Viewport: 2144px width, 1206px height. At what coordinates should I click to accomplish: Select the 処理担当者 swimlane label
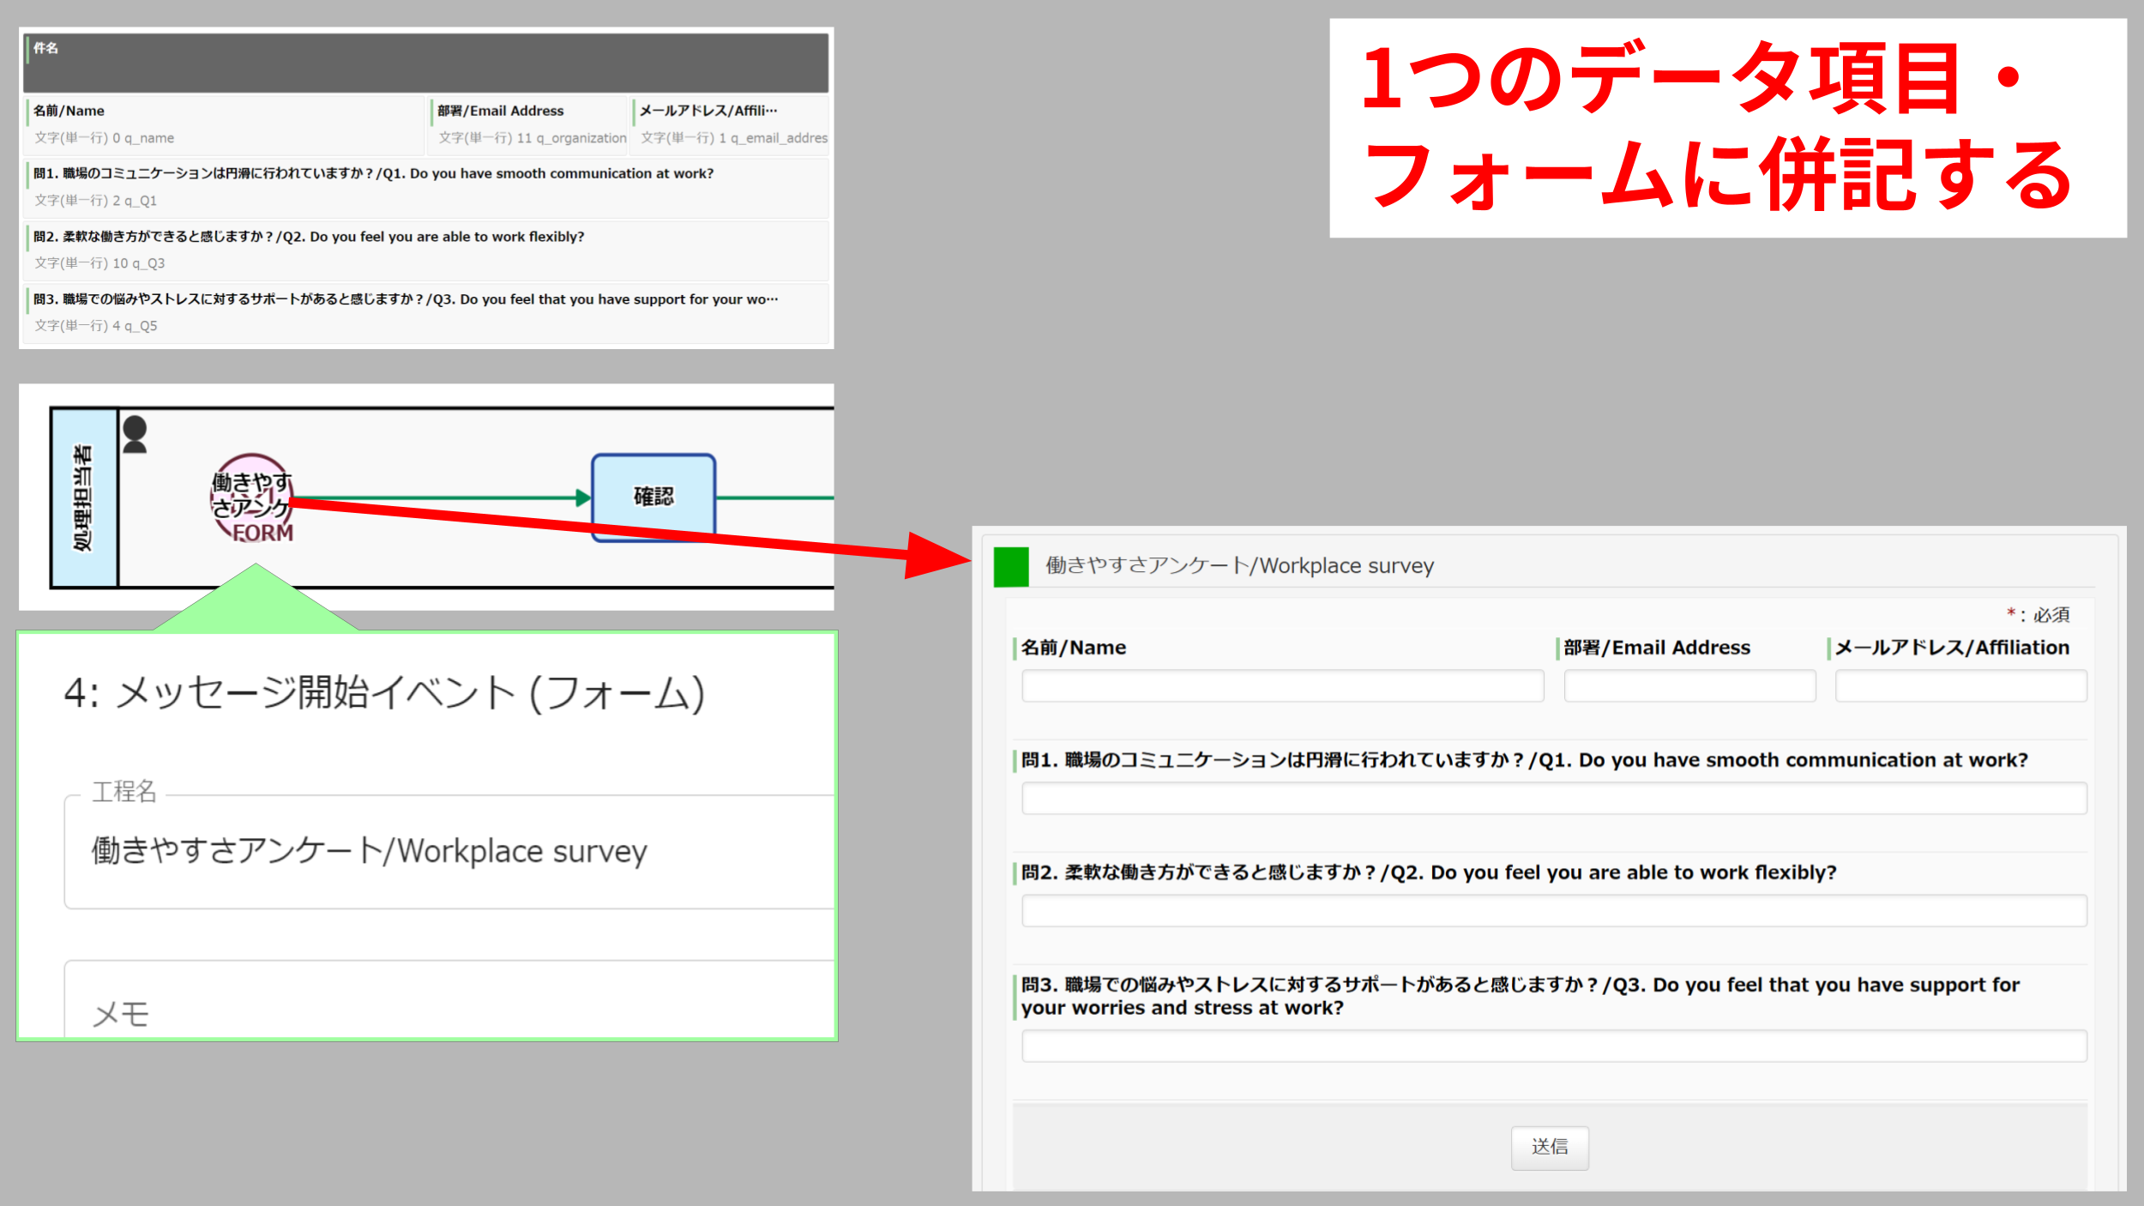click(x=83, y=497)
